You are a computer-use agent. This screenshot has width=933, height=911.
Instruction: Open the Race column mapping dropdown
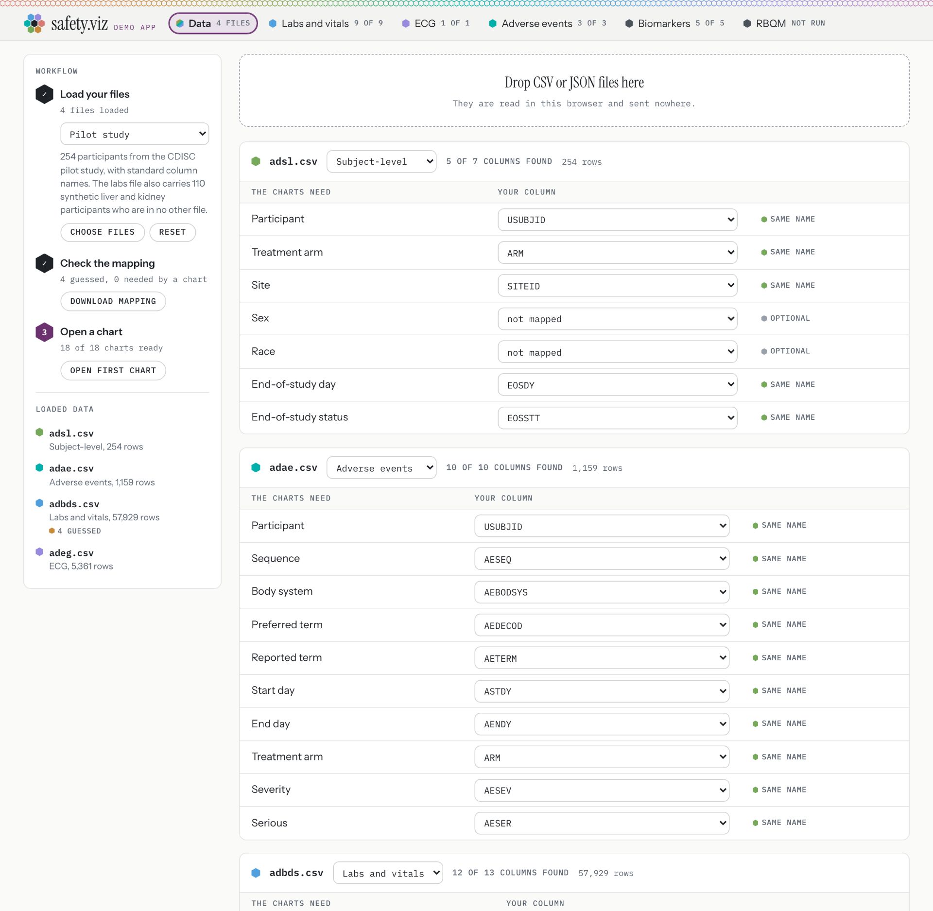pyautogui.click(x=617, y=352)
